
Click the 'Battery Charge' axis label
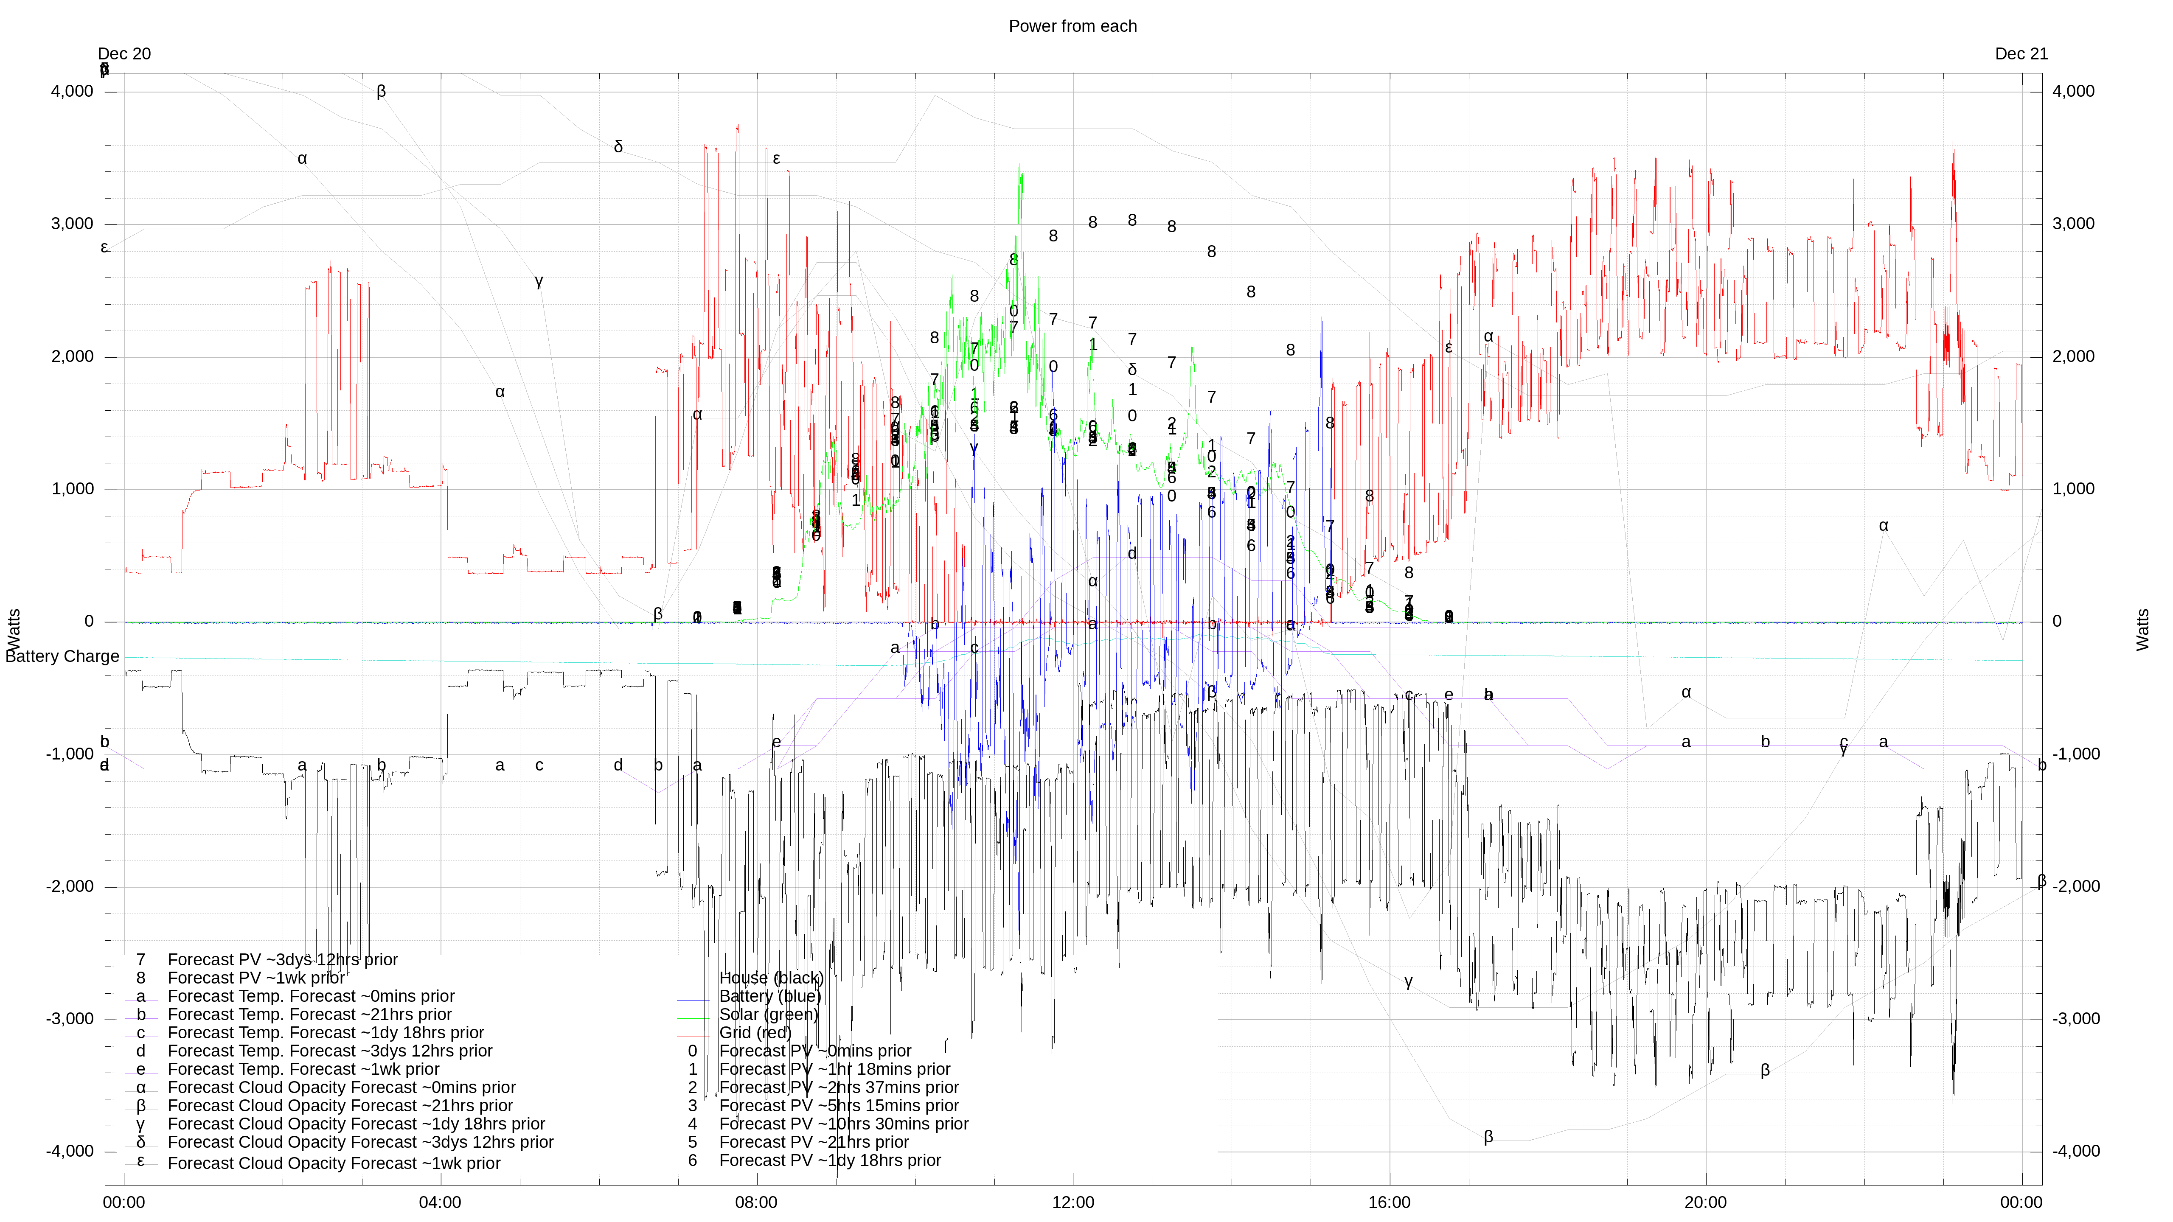[x=62, y=656]
